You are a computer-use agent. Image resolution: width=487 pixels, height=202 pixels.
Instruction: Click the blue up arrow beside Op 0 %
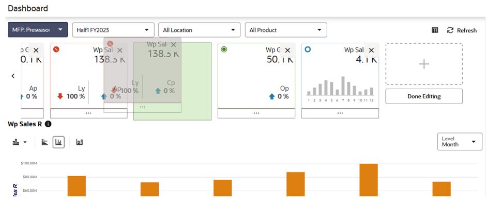(272, 96)
